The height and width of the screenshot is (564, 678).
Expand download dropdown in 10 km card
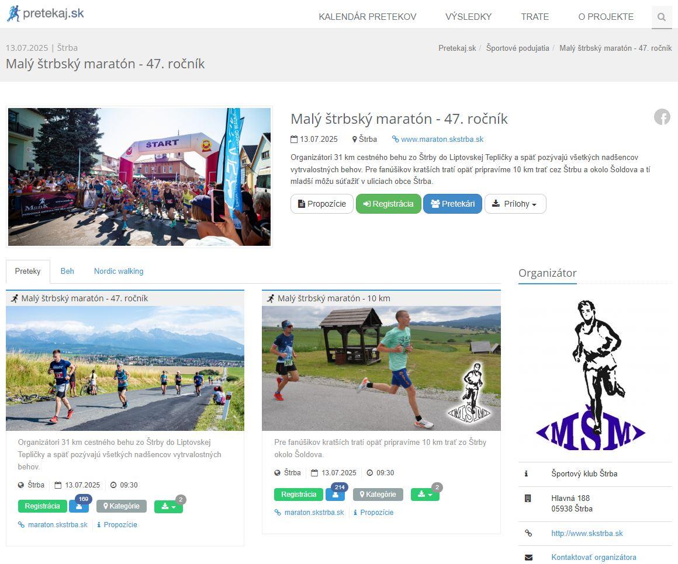coord(424,495)
